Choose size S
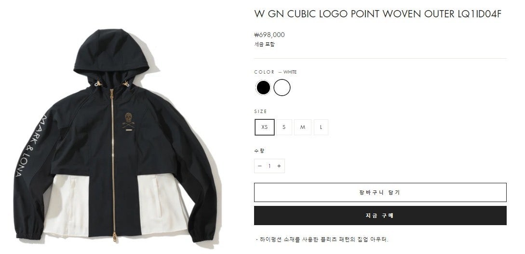 pyautogui.click(x=284, y=127)
